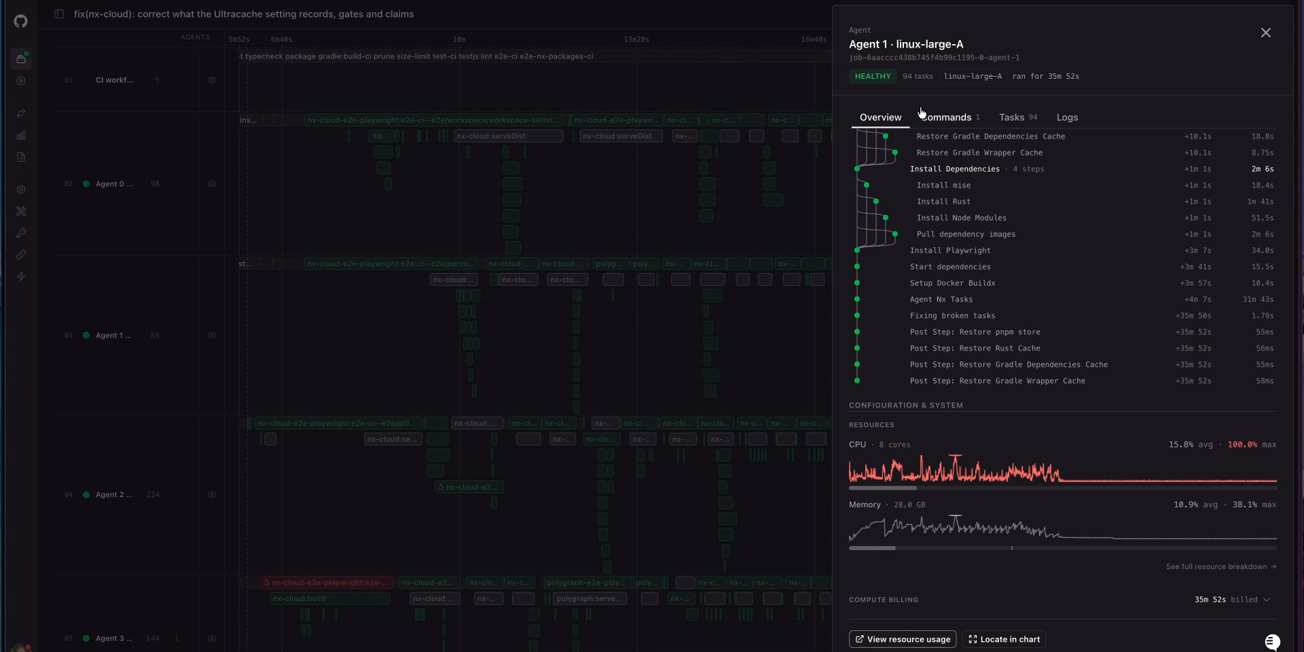1304x652 pixels.
Task: Open the lightning bolt sidebar icon
Action: [21, 276]
